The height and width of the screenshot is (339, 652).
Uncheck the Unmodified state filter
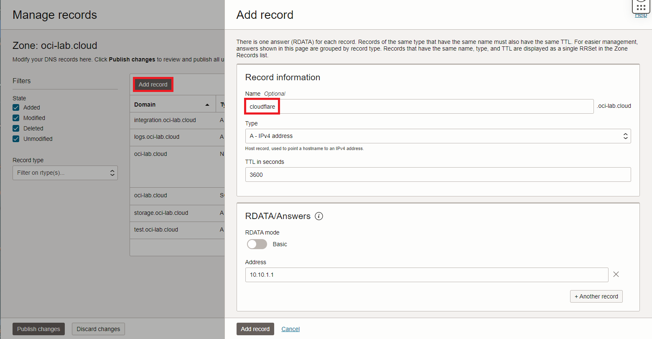point(16,139)
